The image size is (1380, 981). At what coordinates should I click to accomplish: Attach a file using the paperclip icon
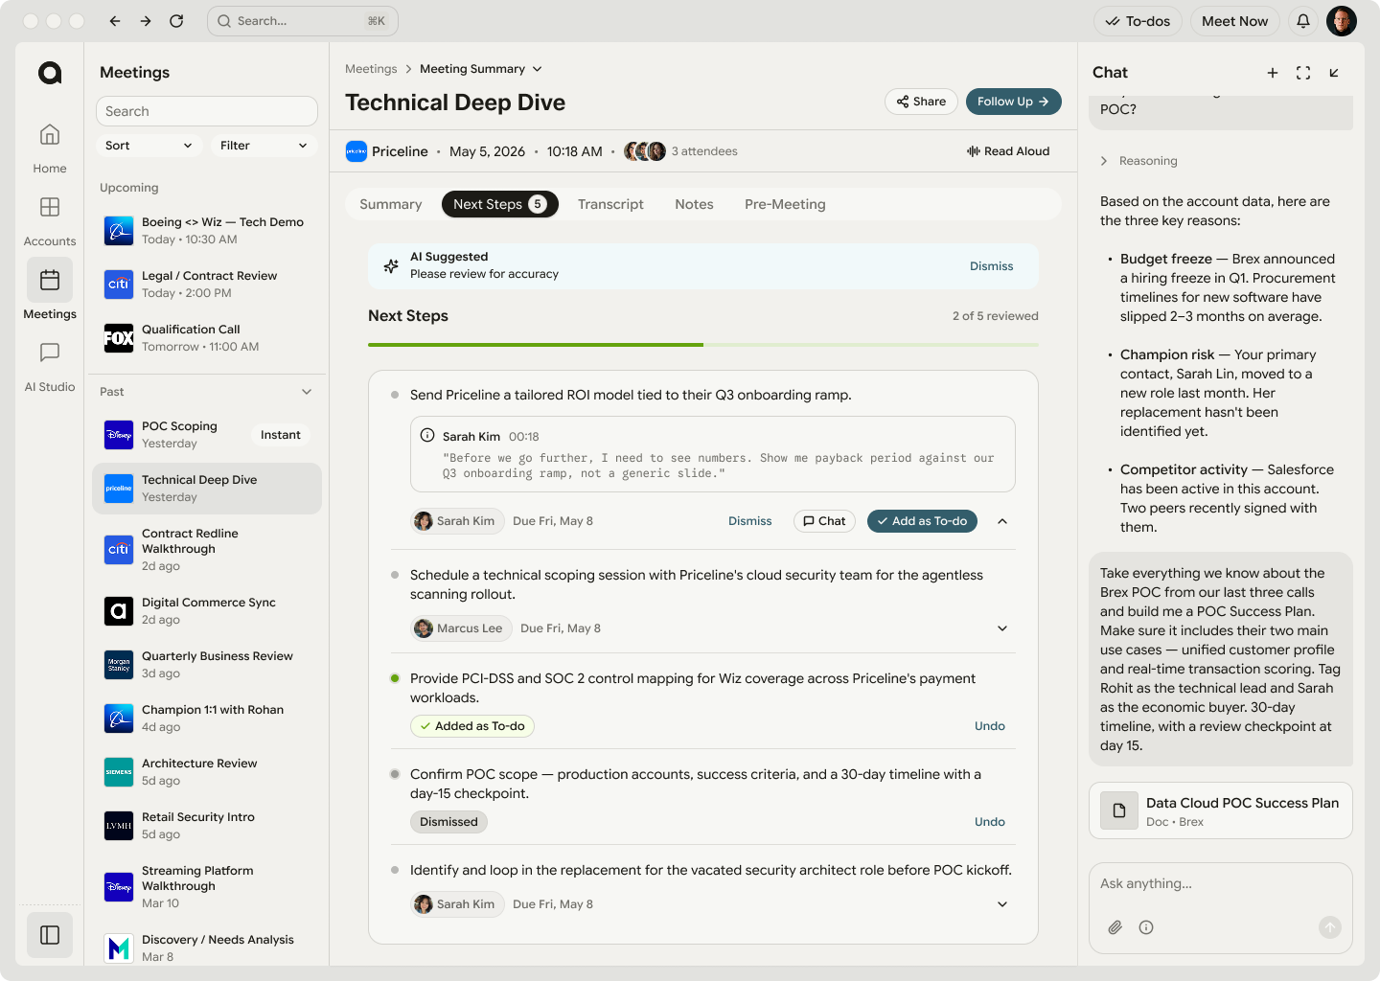coord(1115,927)
